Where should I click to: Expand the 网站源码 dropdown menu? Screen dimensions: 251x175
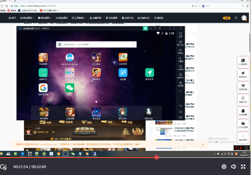(x=45, y=18)
